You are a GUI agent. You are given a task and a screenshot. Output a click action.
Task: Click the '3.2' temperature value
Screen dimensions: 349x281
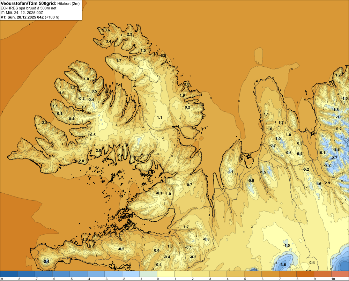coord(95,236)
